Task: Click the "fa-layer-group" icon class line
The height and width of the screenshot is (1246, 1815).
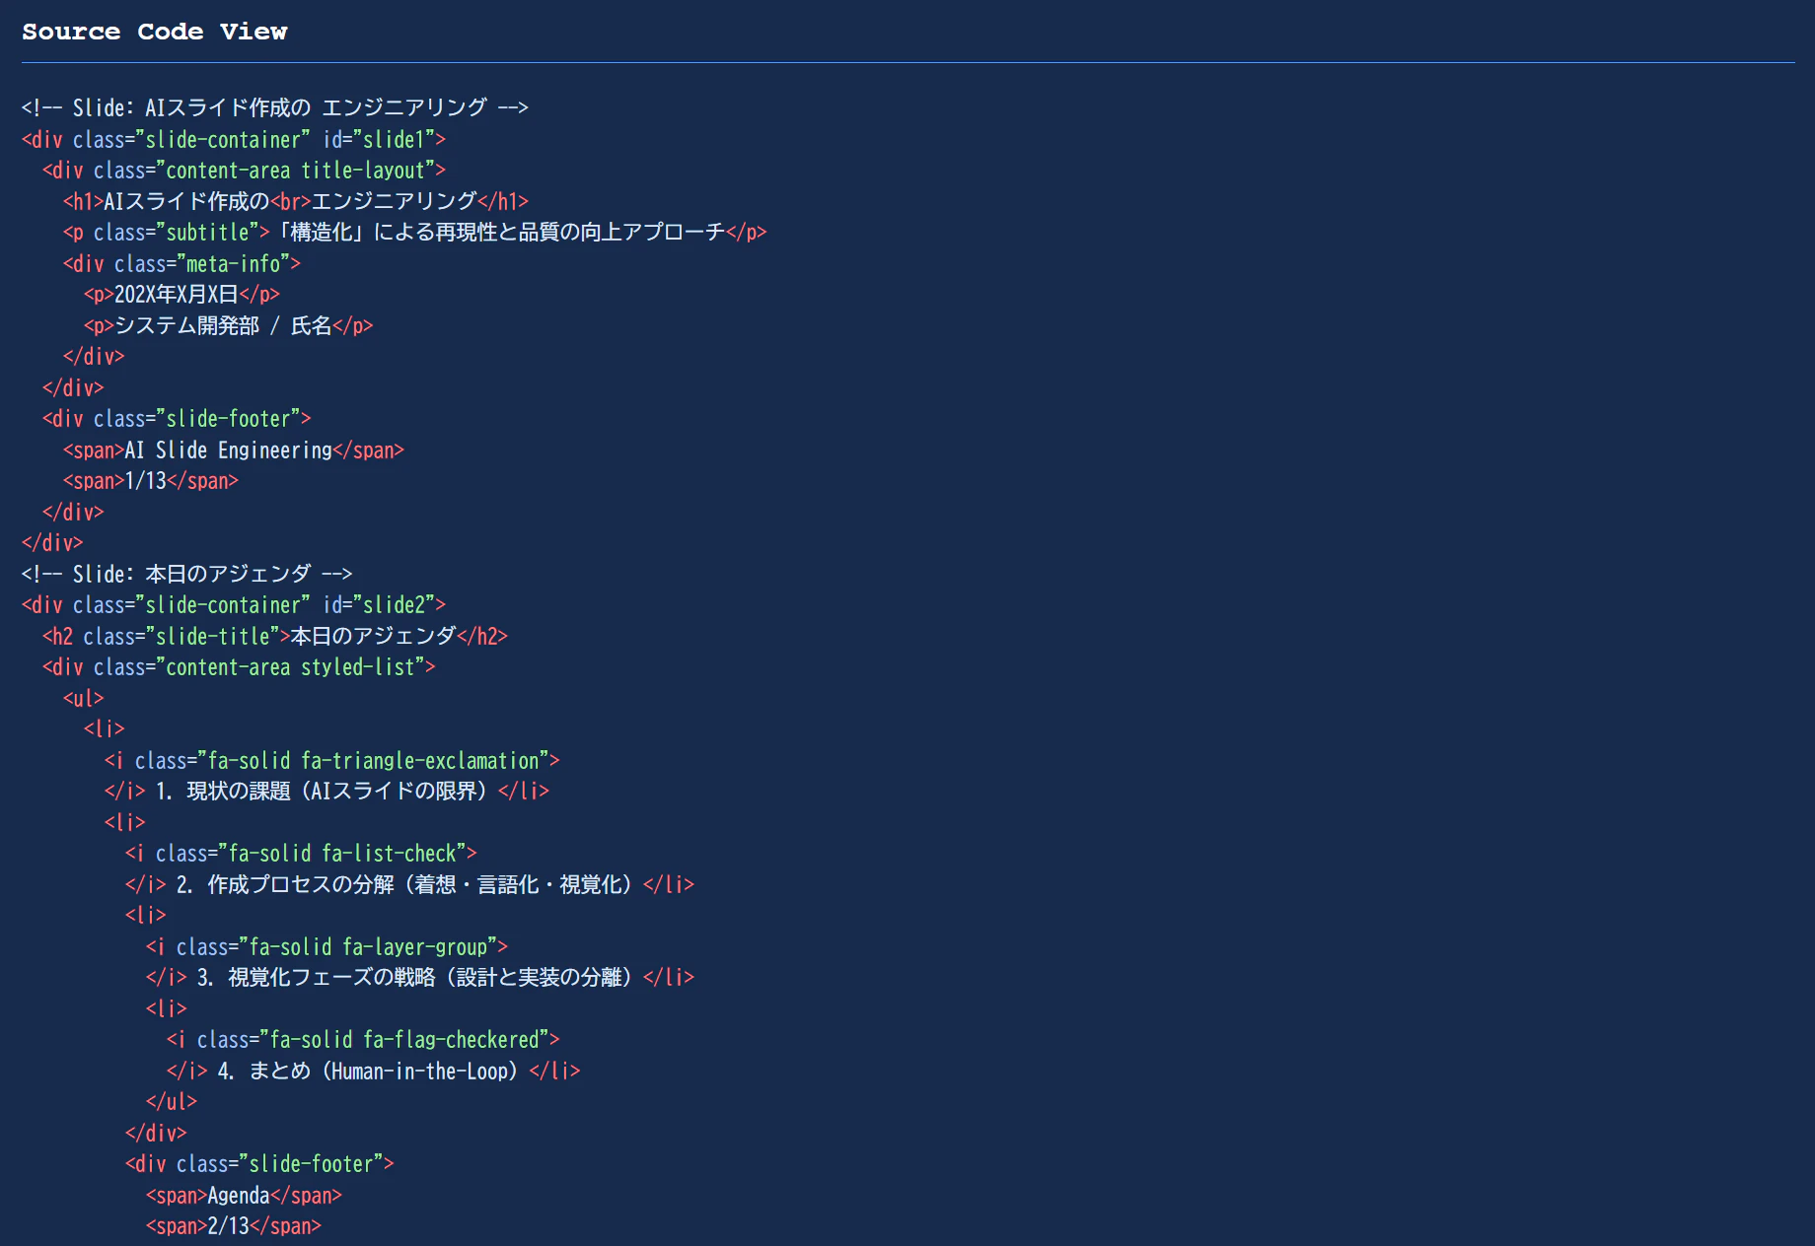Action: tap(327, 946)
